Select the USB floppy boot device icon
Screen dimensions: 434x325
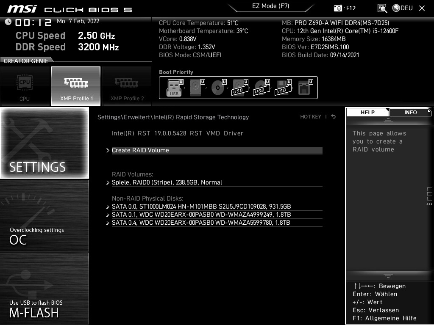click(x=283, y=88)
